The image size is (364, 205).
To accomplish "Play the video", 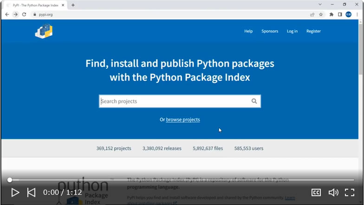I will 15,192.
